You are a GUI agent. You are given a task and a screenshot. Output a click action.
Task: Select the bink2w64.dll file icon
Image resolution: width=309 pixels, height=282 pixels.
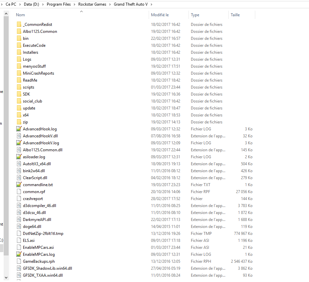click(19, 171)
